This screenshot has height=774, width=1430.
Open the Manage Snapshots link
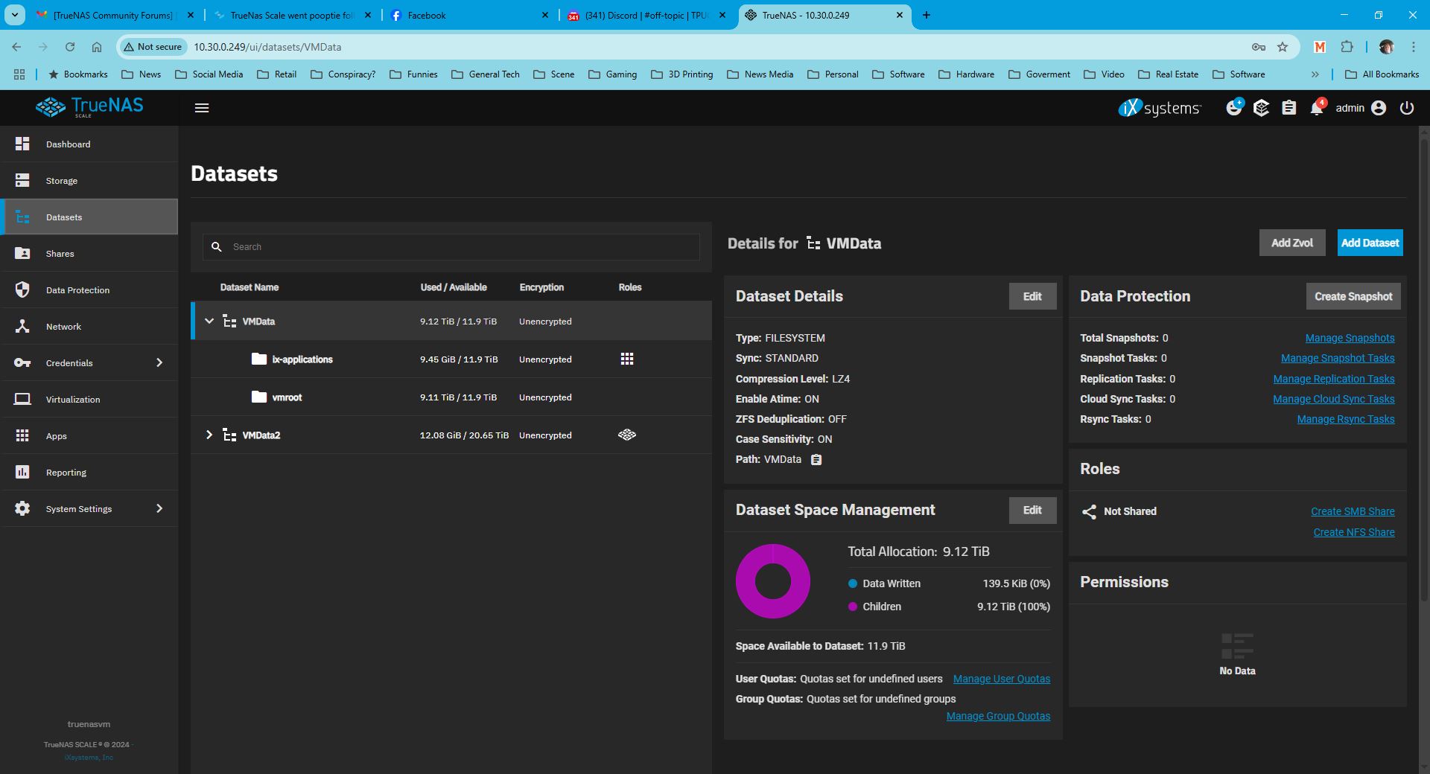pos(1350,338)
